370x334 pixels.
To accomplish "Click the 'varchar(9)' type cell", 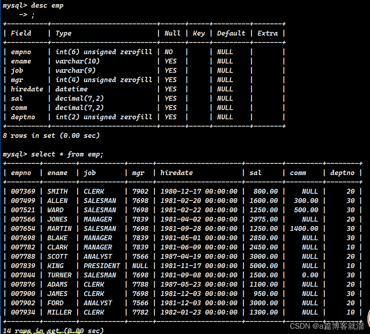I will 76,70.
